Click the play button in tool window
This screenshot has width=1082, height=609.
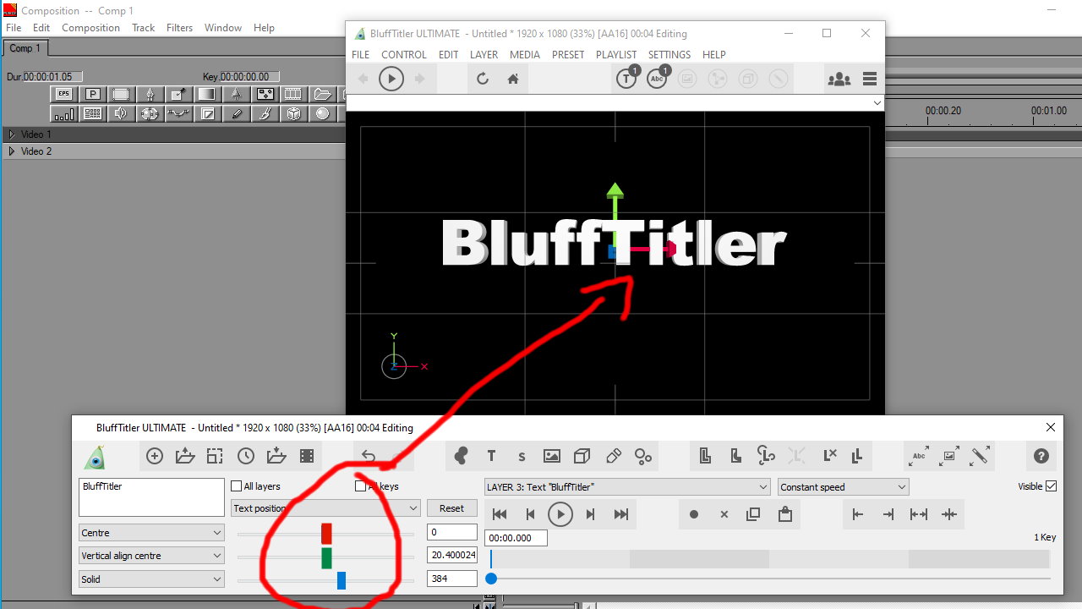(560, 514)
